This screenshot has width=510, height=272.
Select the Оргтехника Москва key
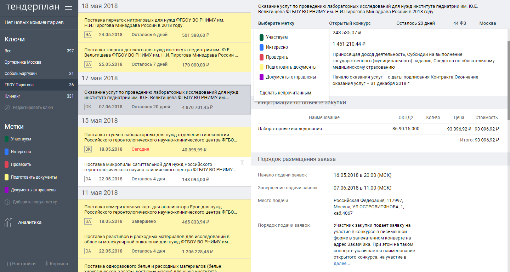pos(39,62)
